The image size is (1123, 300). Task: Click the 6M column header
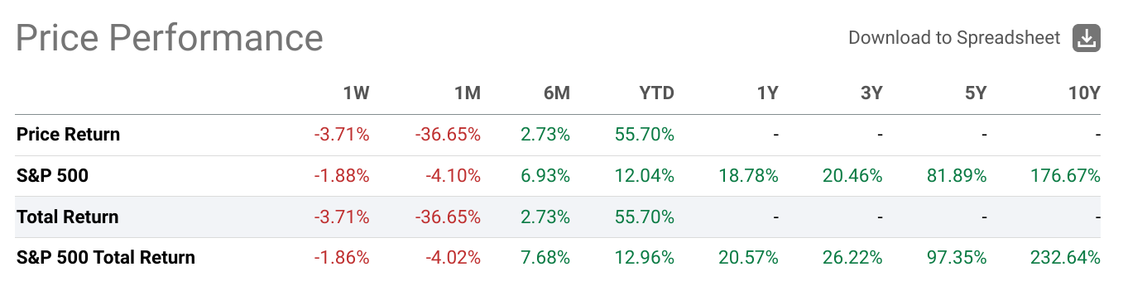[x=556, y=93]
